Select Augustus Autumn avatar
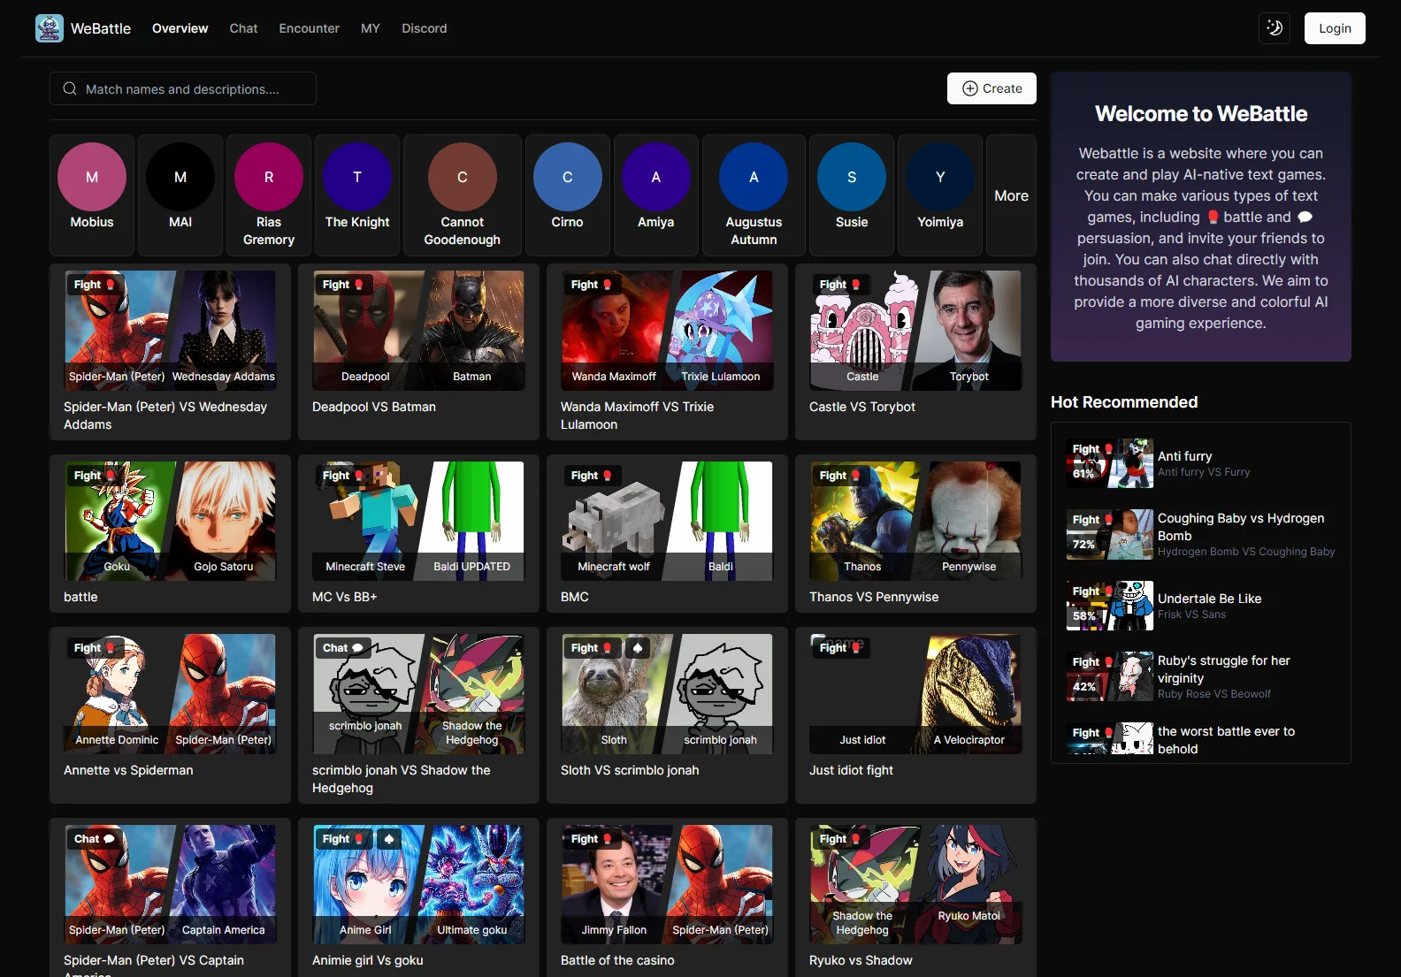The height and width of the screenshot is (977, 1401). 754,177
